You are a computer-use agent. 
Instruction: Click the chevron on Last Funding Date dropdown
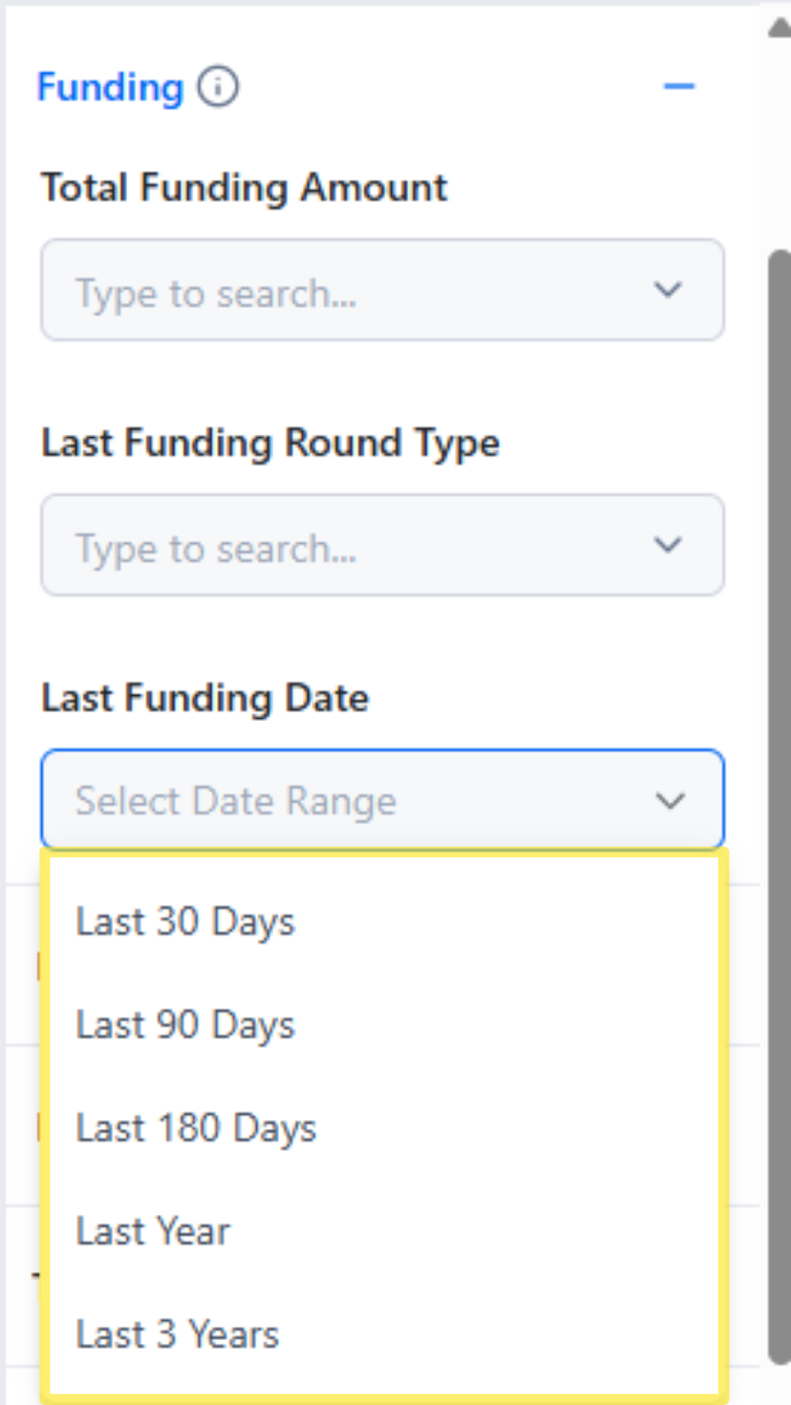pos(669,800)
